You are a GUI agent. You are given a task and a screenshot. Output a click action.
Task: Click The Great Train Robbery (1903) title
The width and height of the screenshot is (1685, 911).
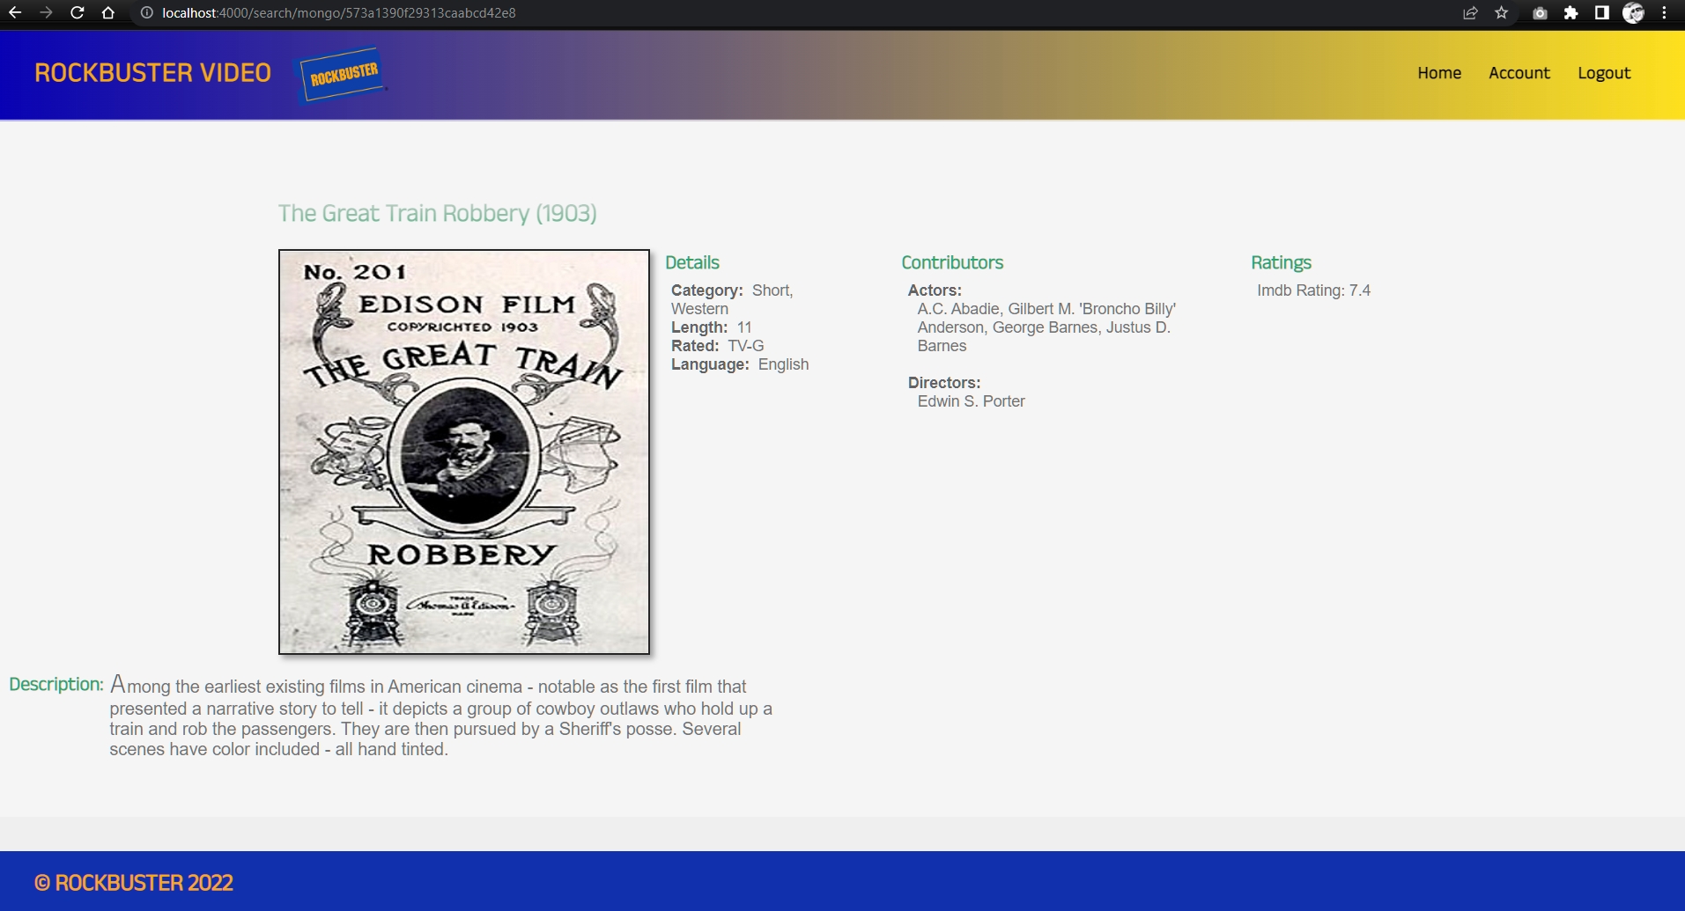tap(438, 214)
